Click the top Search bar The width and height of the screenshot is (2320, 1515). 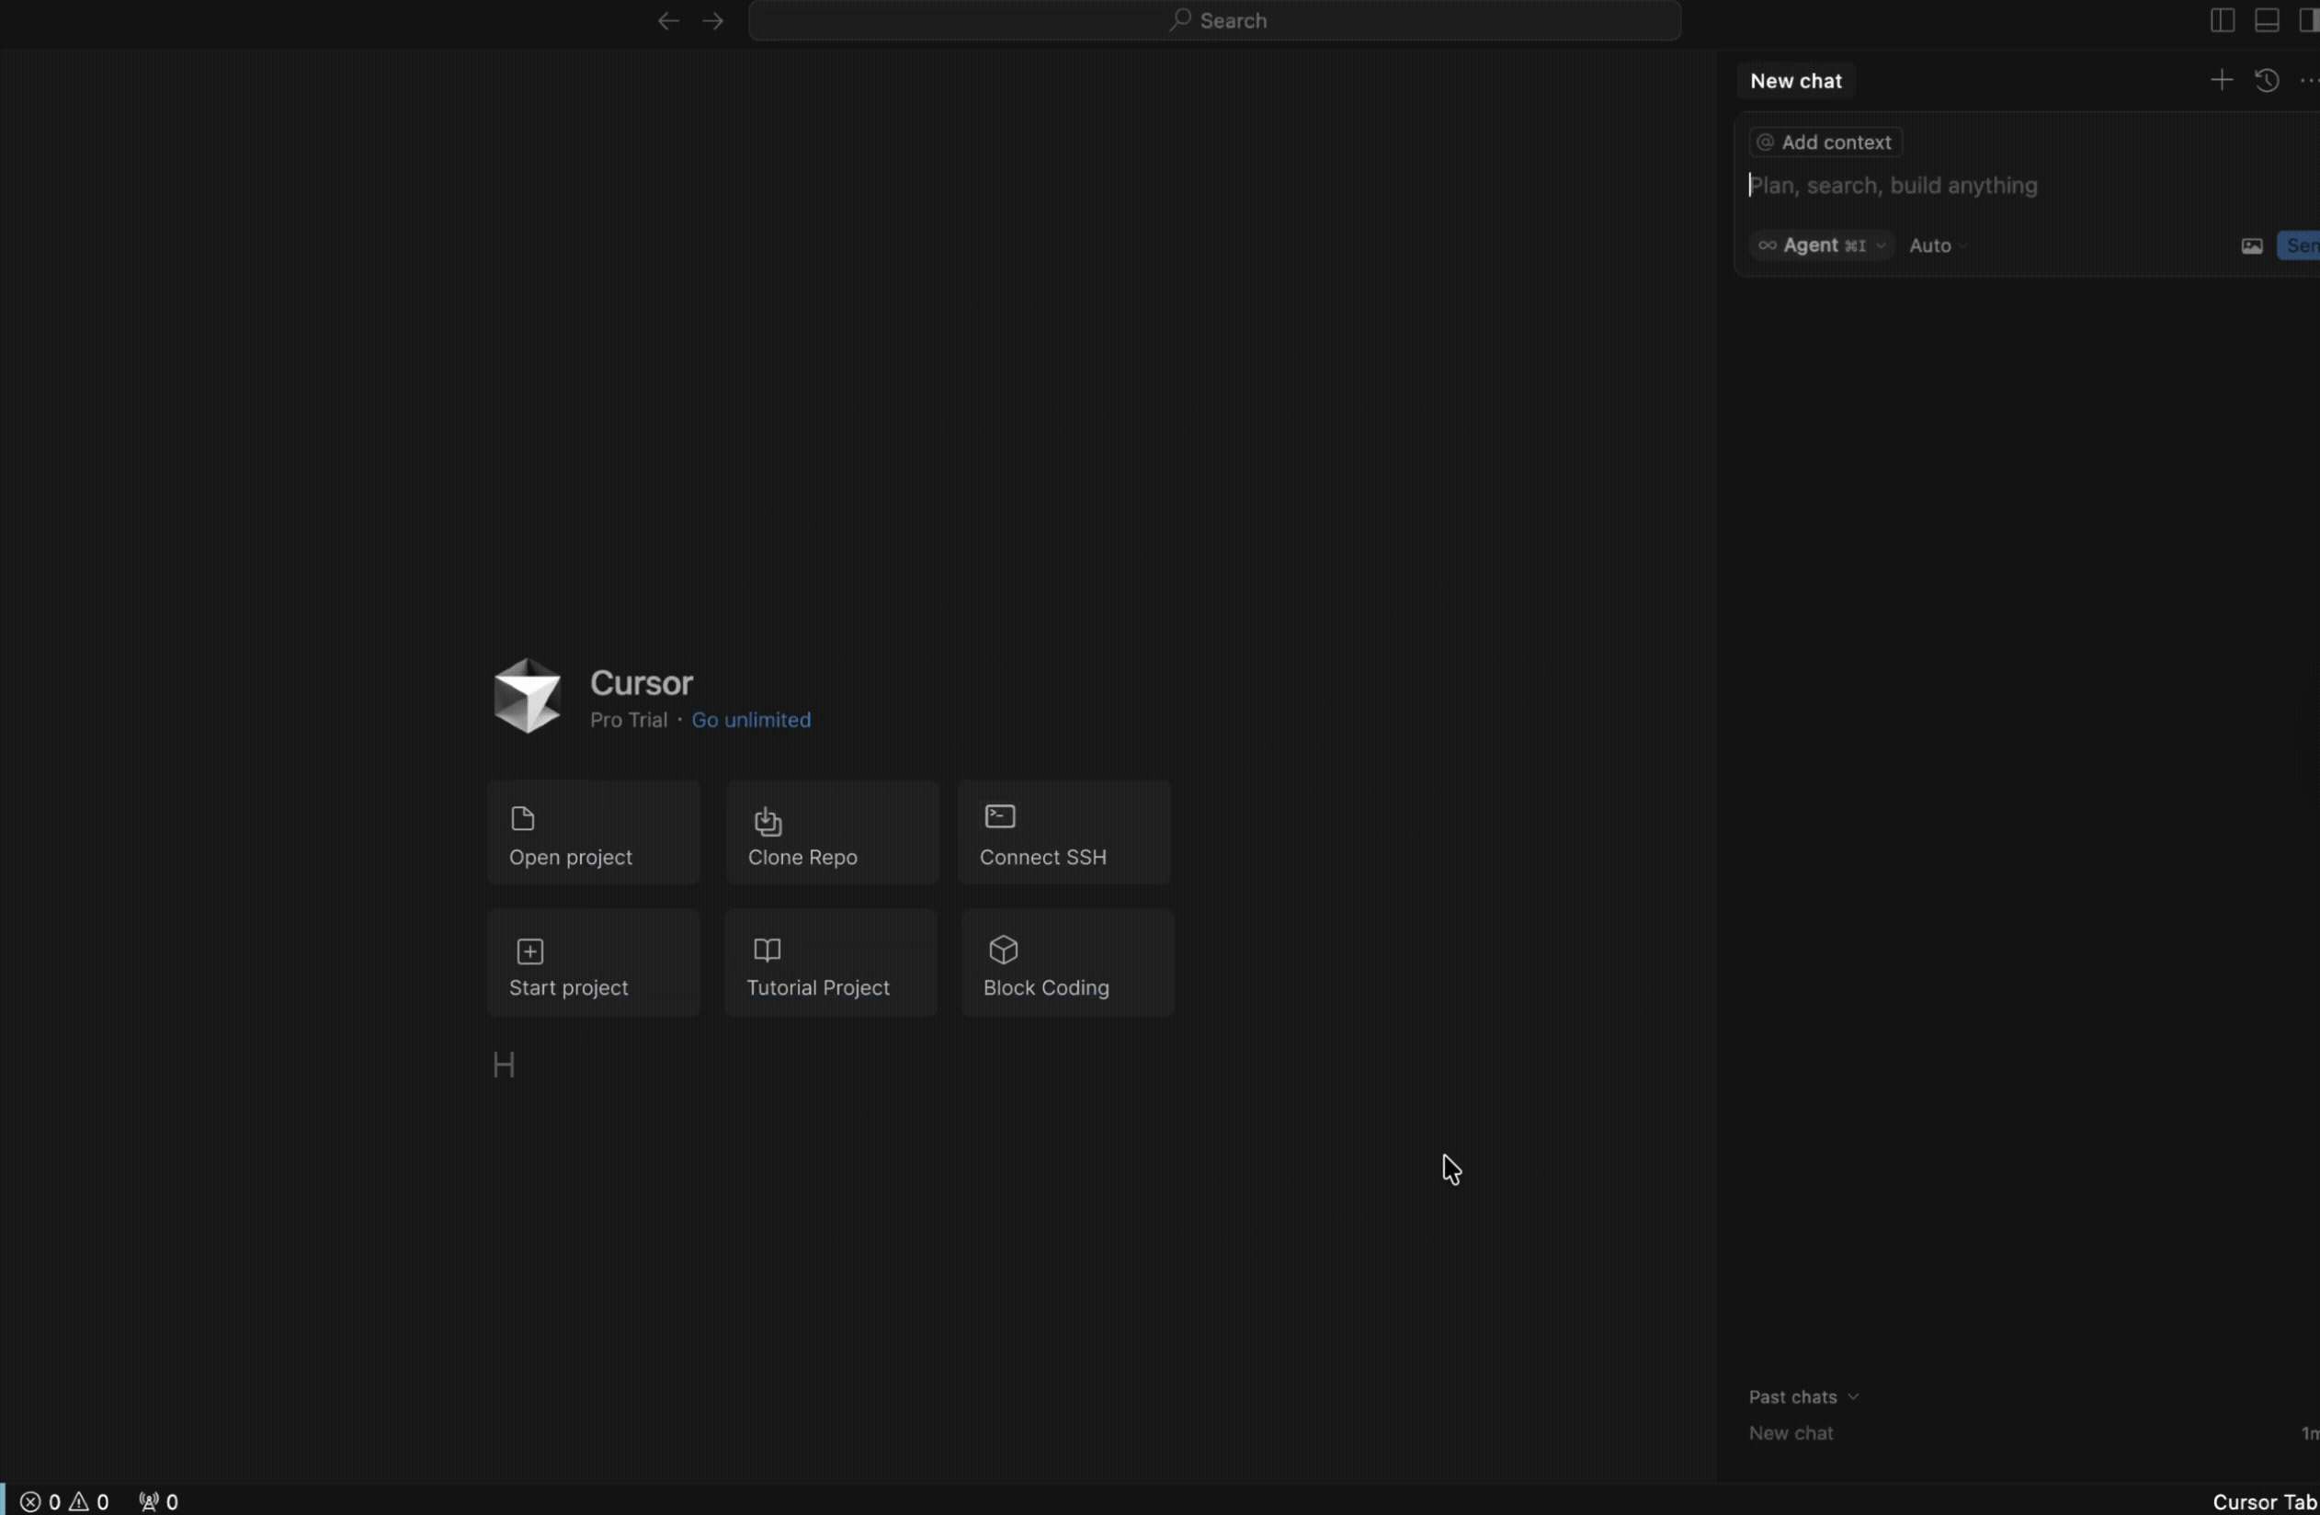pyautogui.click(x=1214, y=20)
